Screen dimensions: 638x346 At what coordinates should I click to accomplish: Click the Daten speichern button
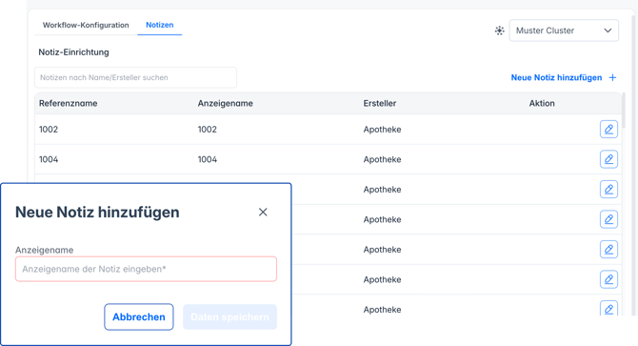229,316
